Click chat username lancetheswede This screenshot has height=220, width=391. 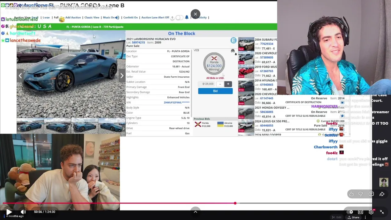coord(25,40)
